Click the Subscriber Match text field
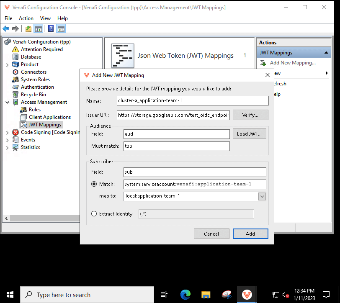This screenshot has width=340, height=303. pos(195,184)
